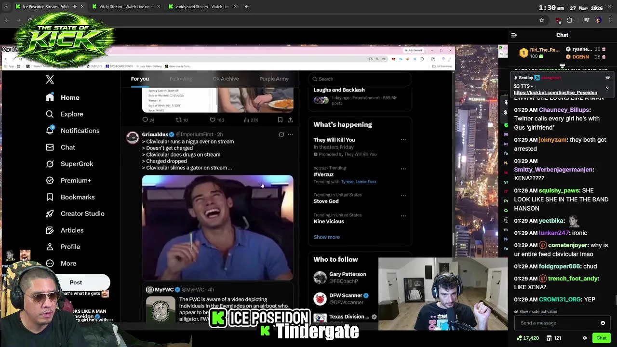Open options for They Will Kill You trend
This screenshot has width=617, height=347.
[403, 140]
